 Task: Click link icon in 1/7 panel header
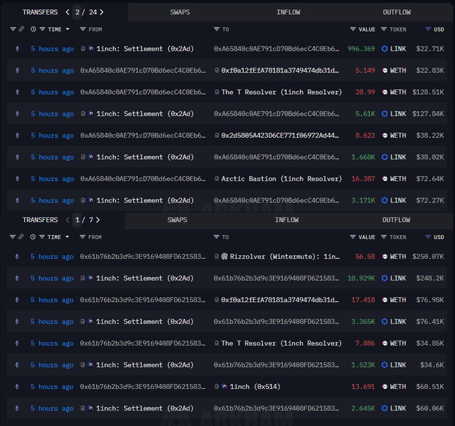click(21, 237)
